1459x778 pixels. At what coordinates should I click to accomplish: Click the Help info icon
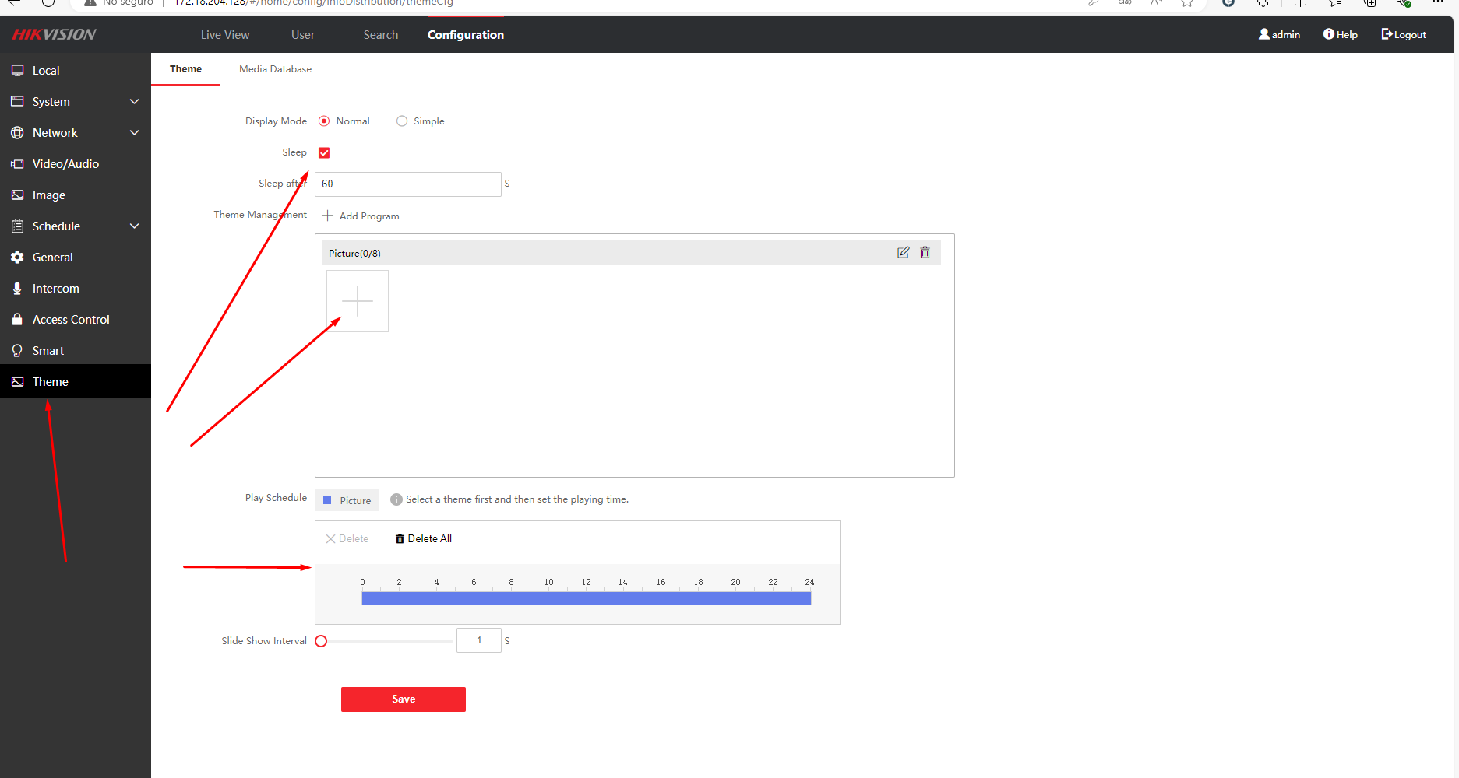[x=1328, y=34]
